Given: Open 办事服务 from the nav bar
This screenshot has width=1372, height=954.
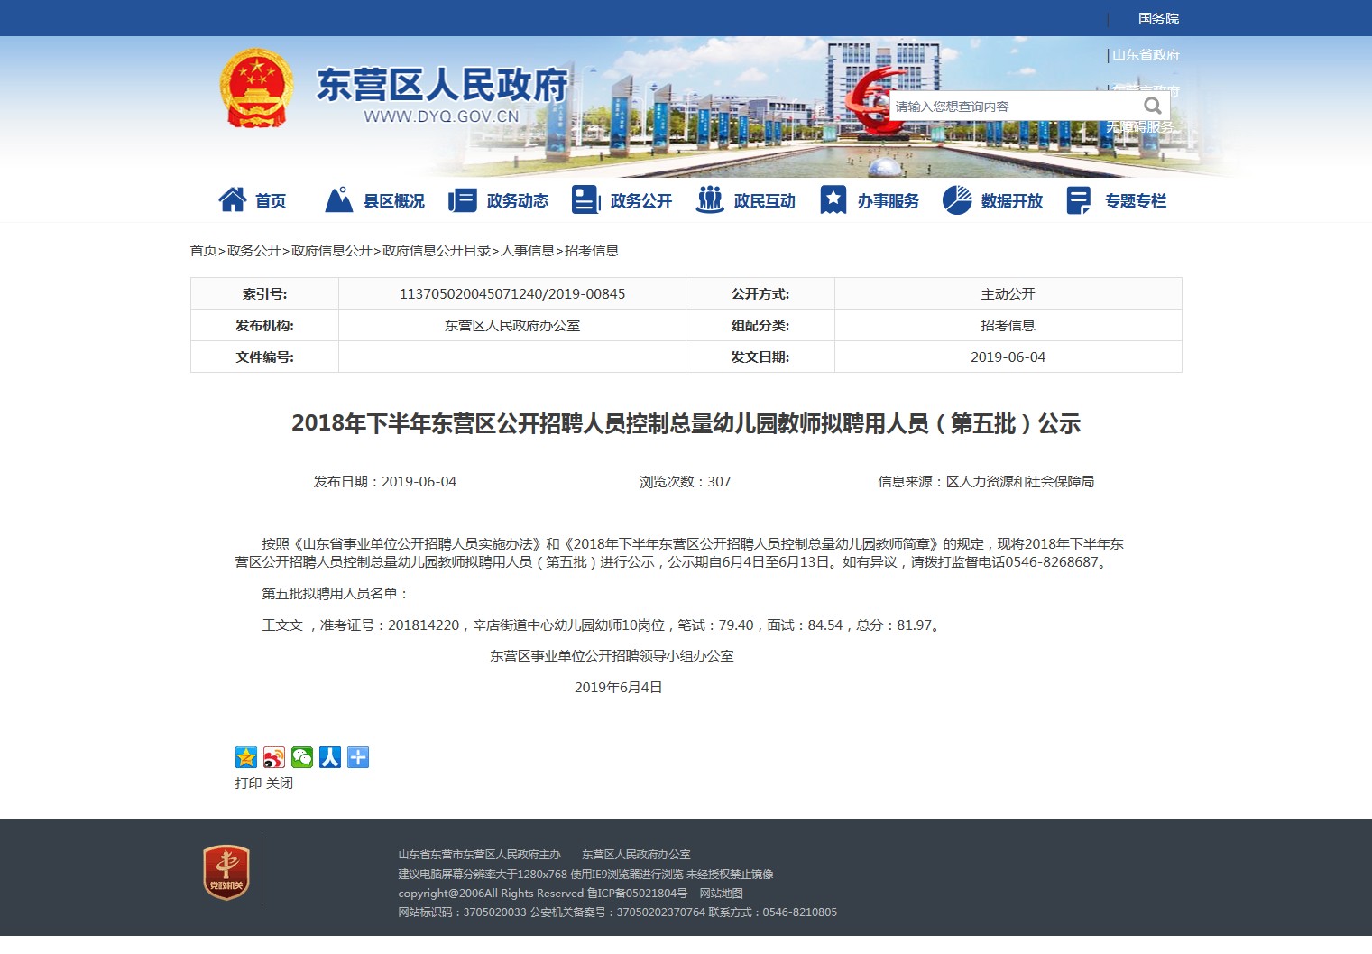Looking at the screenshot, I should (x=870, y=200).
